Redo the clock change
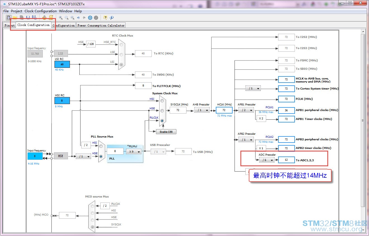The width and height of the screenshot is (369, 236). pyautogui.click(x=84, y=18)
